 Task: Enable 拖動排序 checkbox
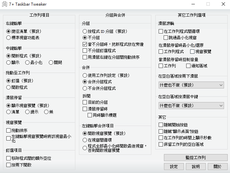[x=17, y=130]
